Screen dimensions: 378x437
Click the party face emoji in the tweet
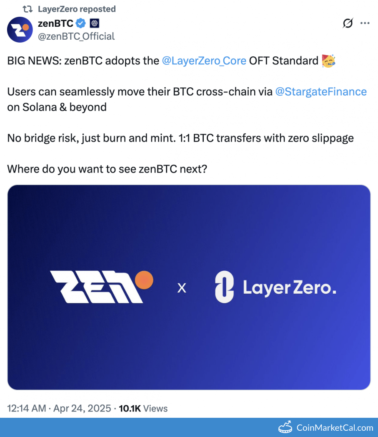tap(329, 61)
